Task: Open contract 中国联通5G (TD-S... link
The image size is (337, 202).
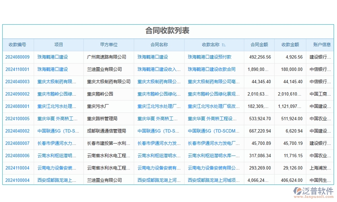Action: 158,131
